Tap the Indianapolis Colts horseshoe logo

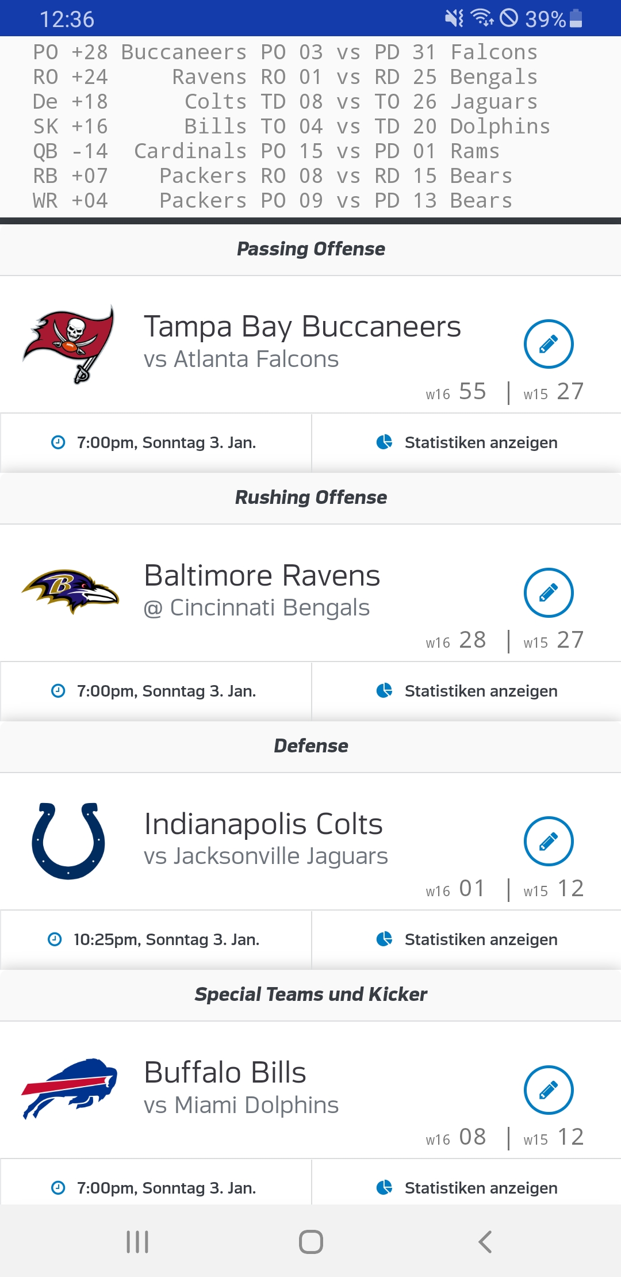tap(68, 840)
